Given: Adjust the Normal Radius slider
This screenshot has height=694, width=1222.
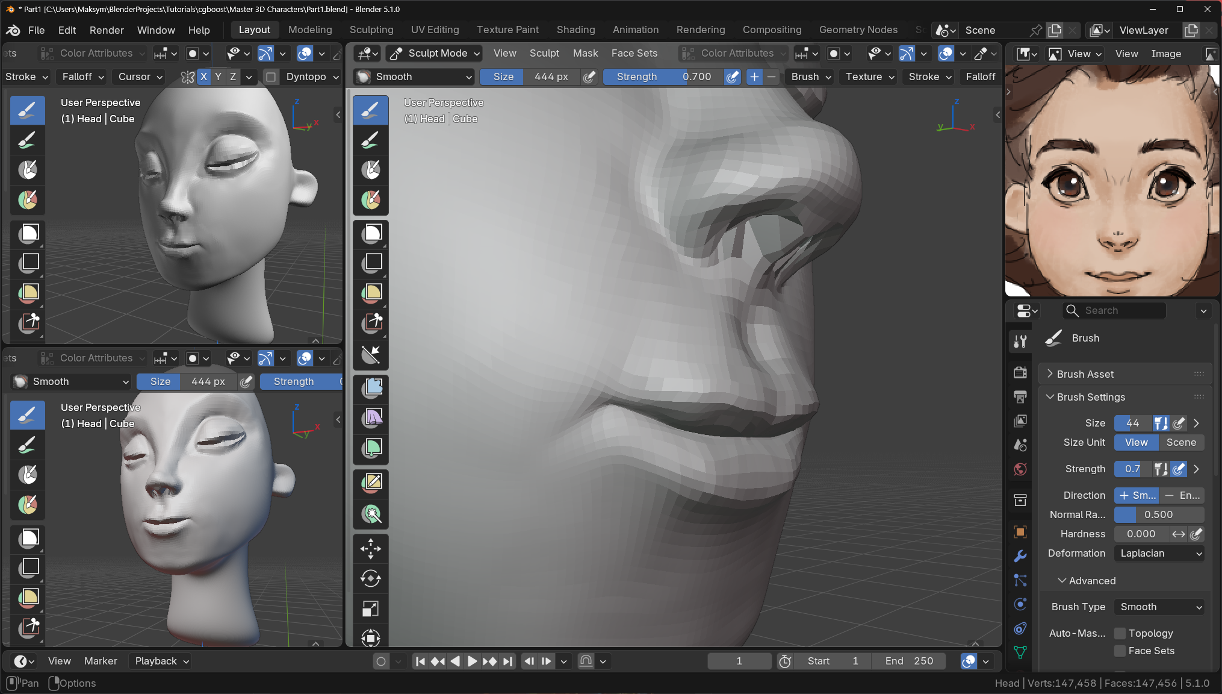Looking at the screenshot, I should (1159, 514).
